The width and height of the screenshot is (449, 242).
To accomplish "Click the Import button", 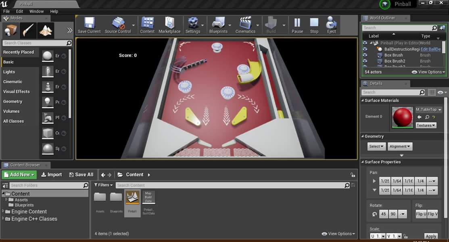I will (x=52, y=175).
